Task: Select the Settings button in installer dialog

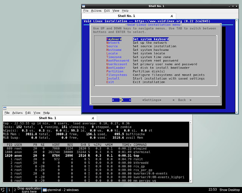Action: (x=152, y=100)
